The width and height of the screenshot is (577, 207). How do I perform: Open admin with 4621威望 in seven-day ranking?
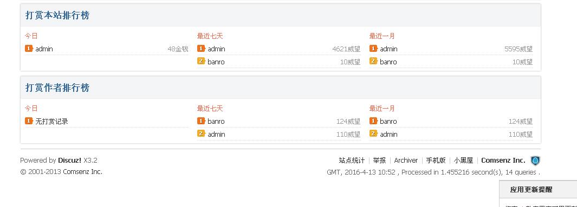pyautogui.click(x=216, y=49)
